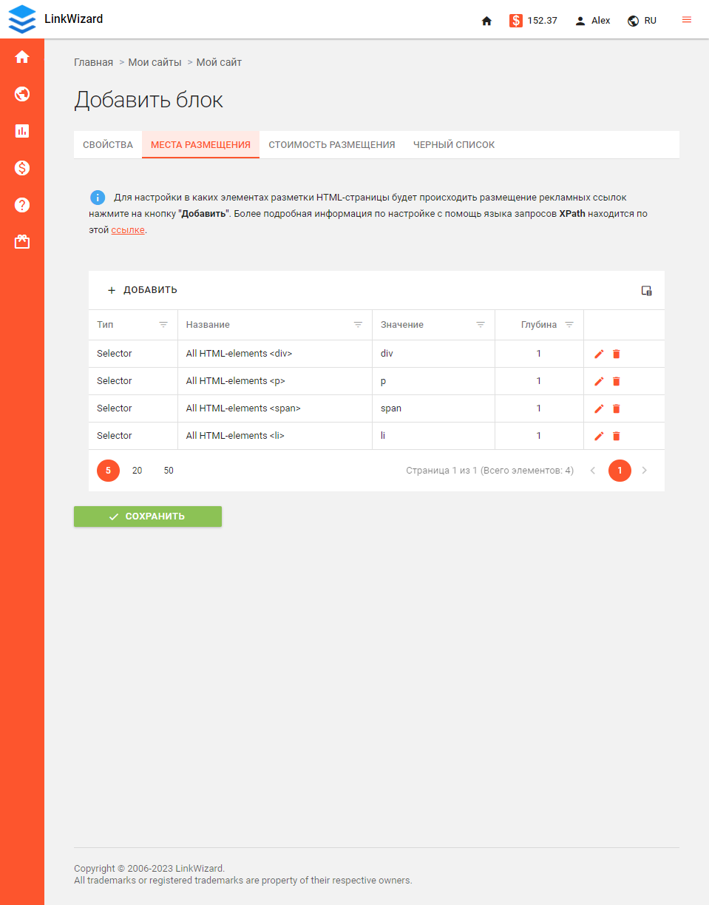Image resolution: width=709 pixels, height=905 pixels.
Task: Open the ЧЕРНЫЙ СПИСОК tab
Action: [453, 145]
